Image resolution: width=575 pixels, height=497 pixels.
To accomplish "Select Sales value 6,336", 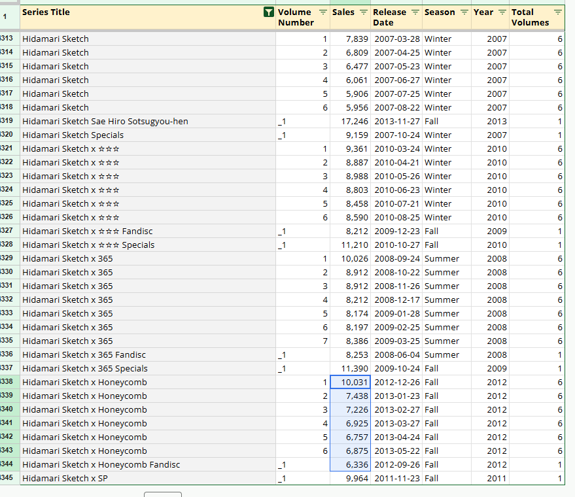I will tap(350, 464).
